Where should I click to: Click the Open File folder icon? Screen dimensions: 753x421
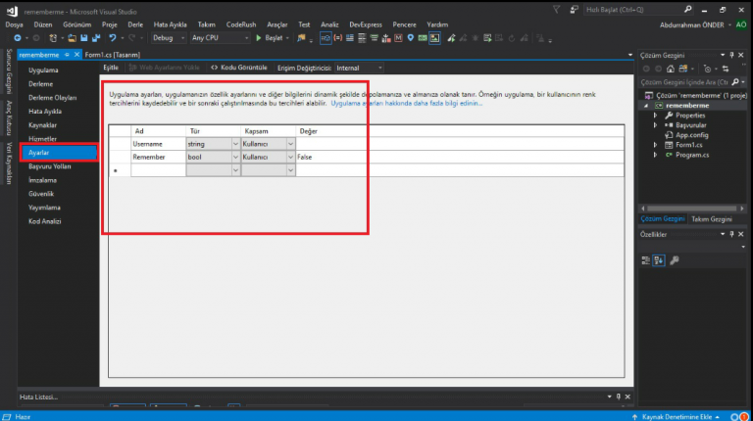click(72, 38)
